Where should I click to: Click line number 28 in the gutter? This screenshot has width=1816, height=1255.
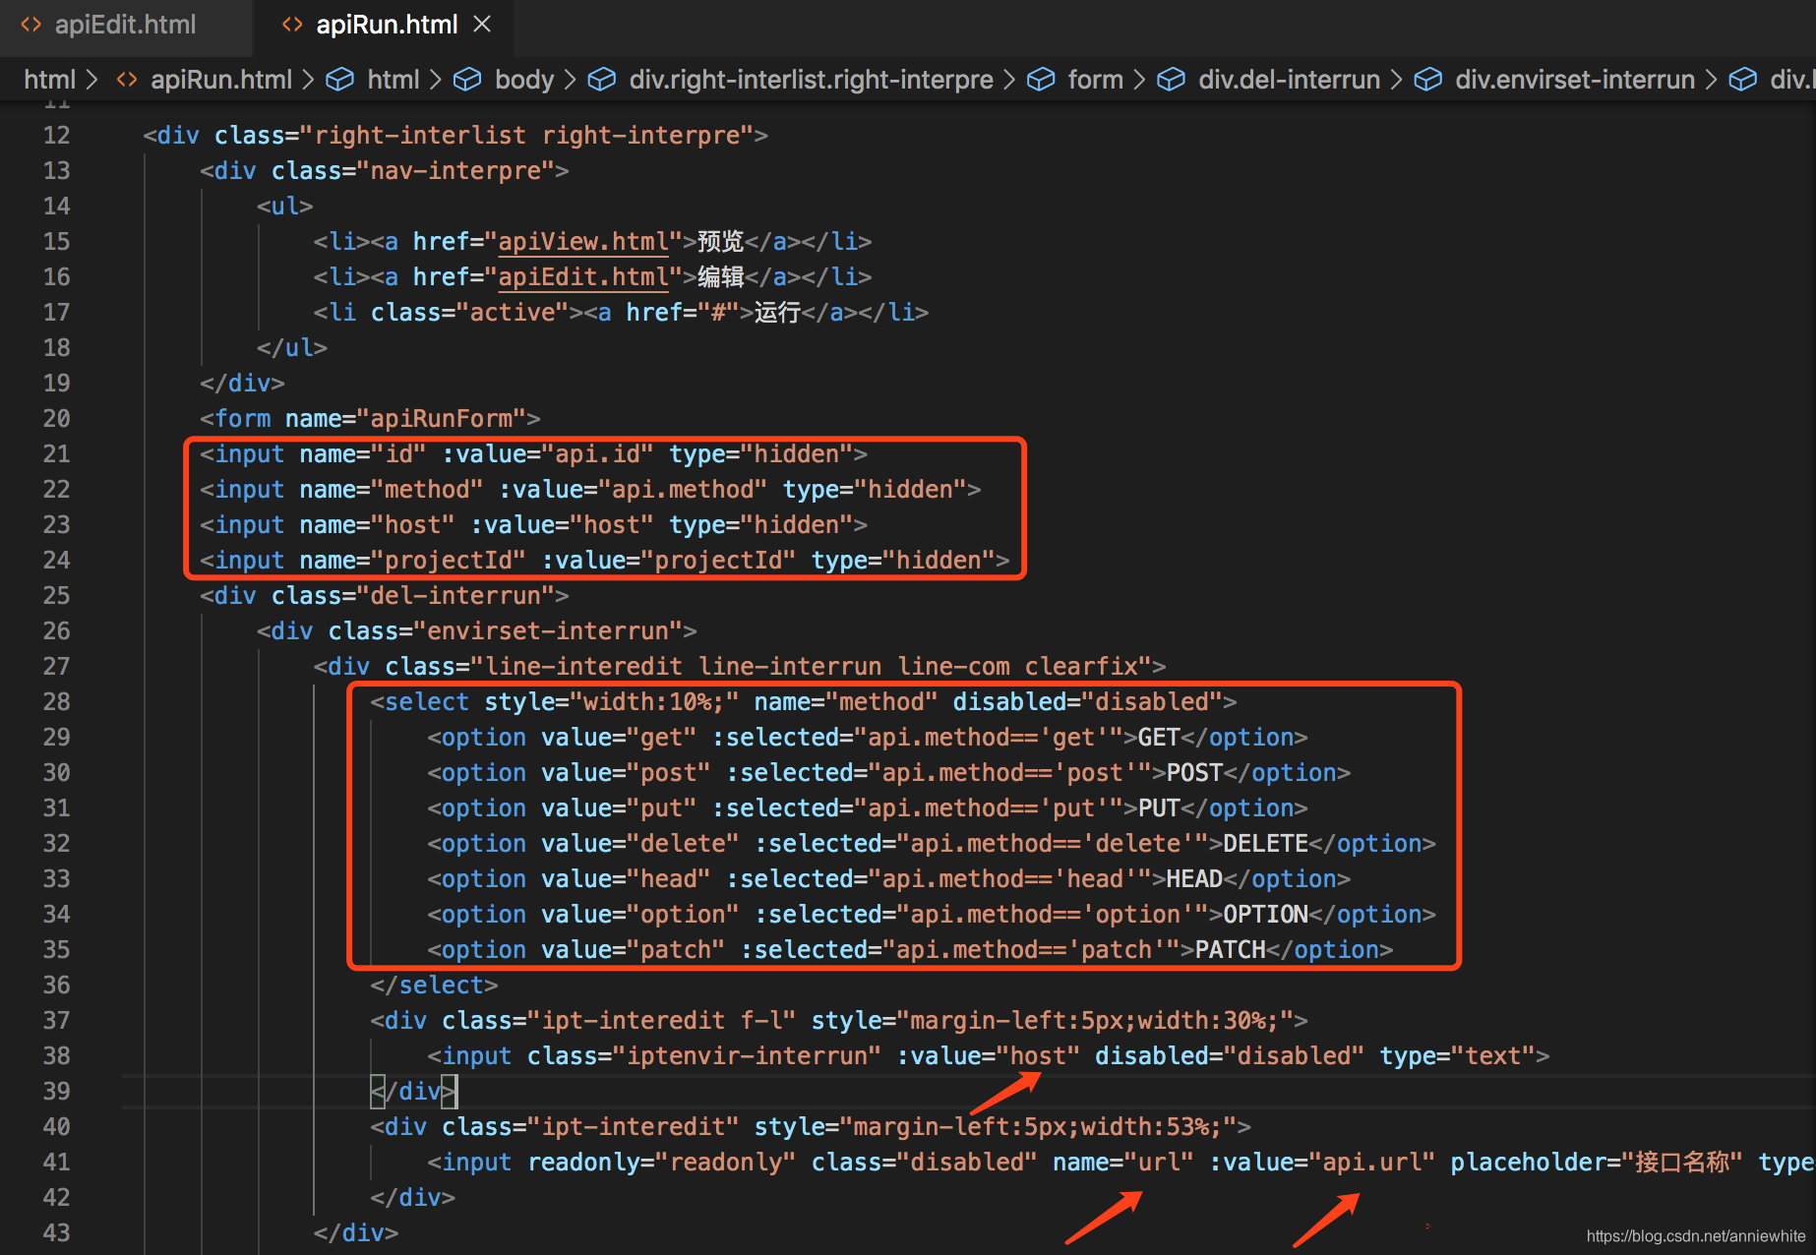click(57, 702)
